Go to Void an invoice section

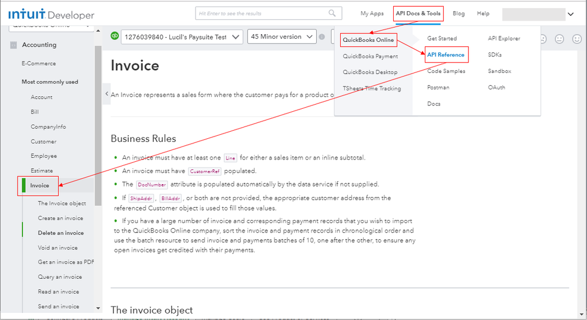[x=58, y=248]
